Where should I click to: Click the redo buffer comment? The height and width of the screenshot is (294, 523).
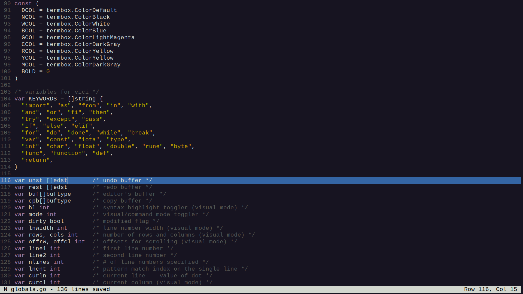122,187
